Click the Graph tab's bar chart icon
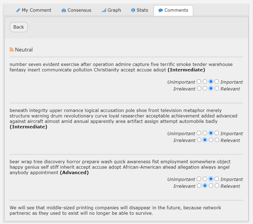Viewport: 253px width, 224px height. pos(104,10)
